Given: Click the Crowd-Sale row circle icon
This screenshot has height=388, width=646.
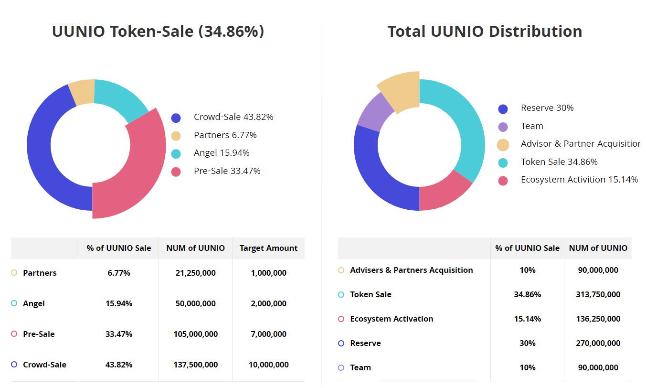Looking at the screenshot, I should tap(14, 365).
